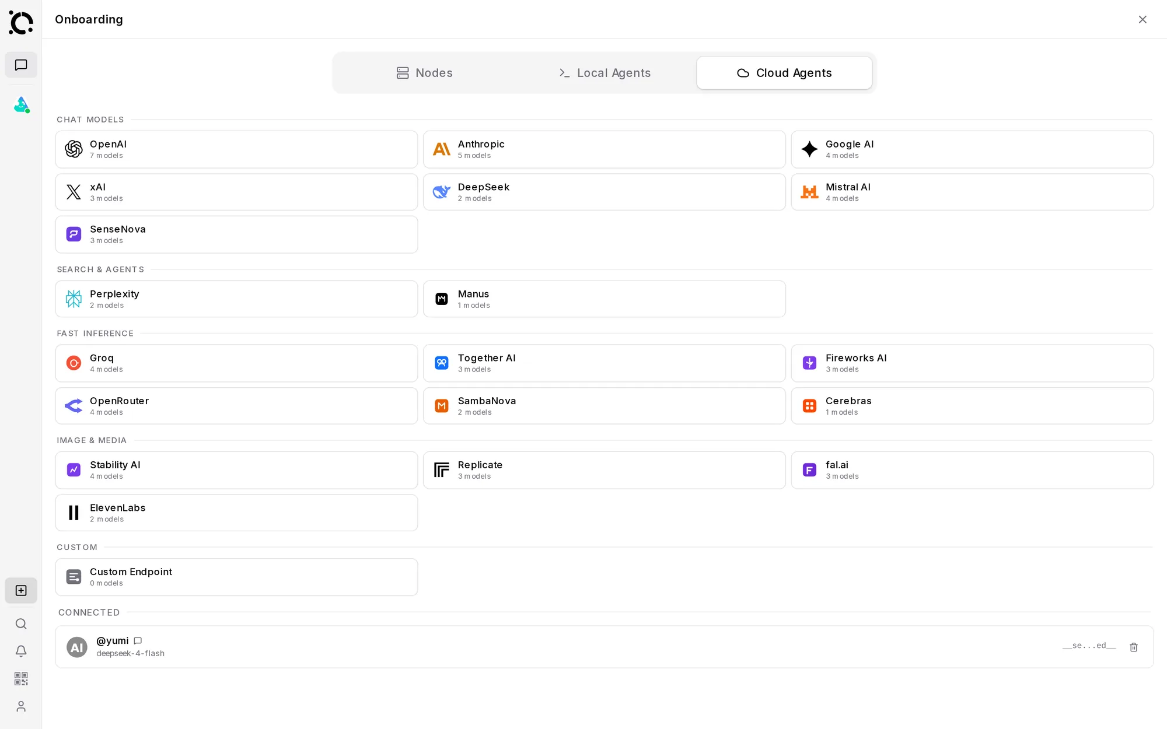Click the fal.ai purple icon
Screen dimensions: 1167x729
click(x=809, y=470)
